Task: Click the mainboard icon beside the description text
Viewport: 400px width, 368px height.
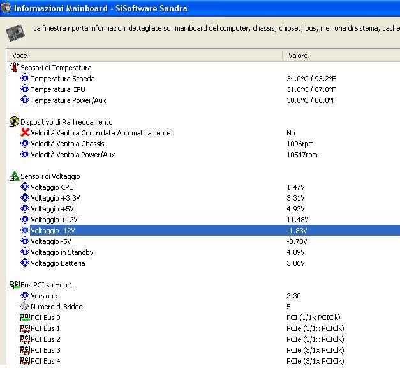Action: click(15, 33)
